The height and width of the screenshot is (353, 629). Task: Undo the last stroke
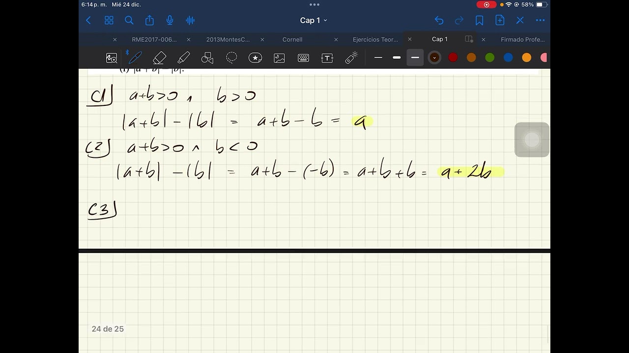click(x=439, y=20)
